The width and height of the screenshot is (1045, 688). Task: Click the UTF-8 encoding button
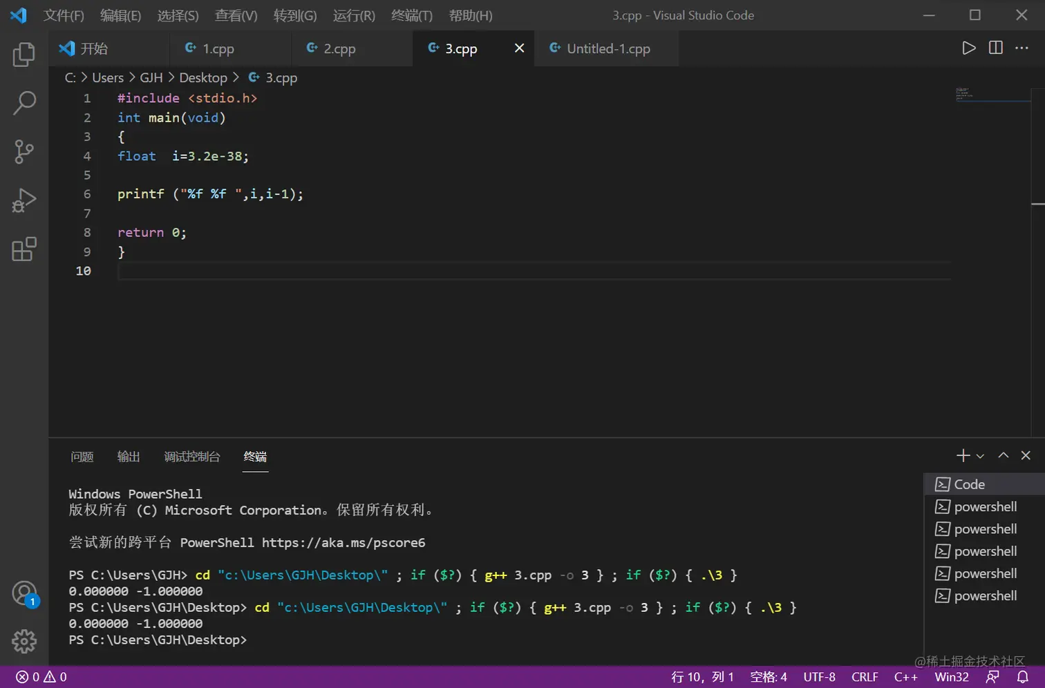(819, 677)
